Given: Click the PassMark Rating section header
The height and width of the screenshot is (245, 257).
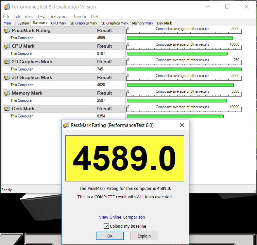Looking at the screenshot, I should [x=49, y=30].
